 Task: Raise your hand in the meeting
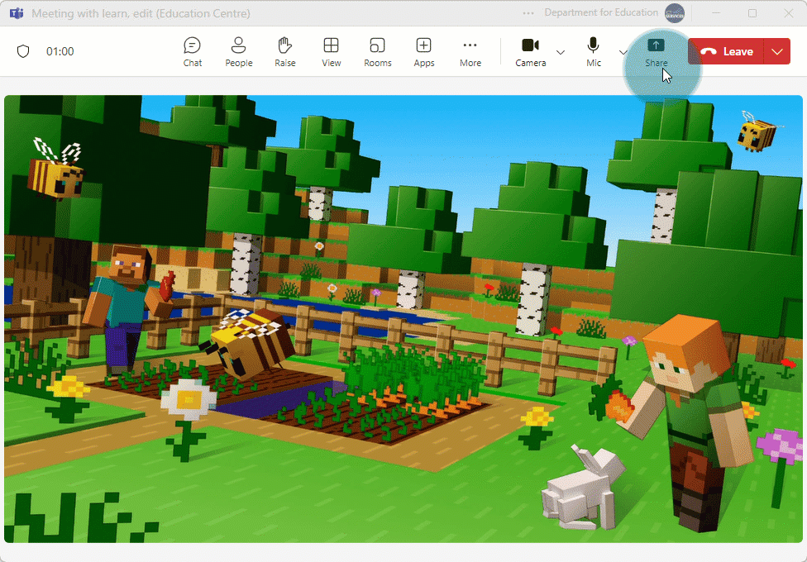[x=285, y=52]
